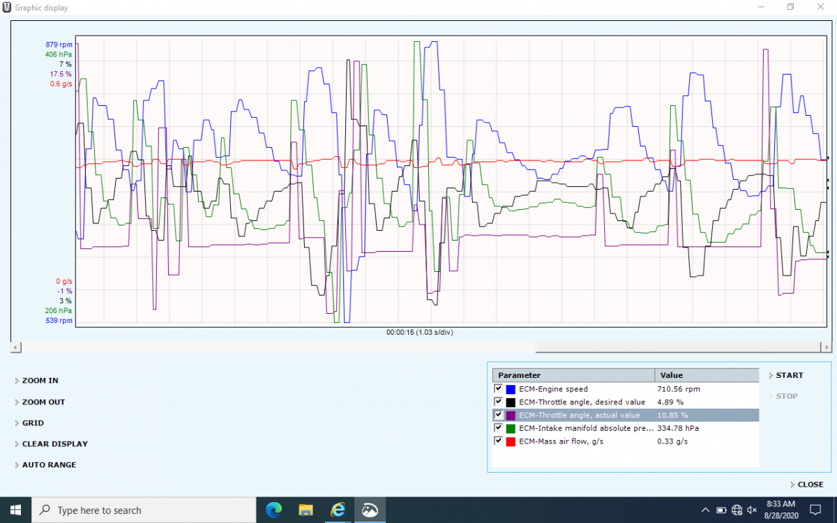Click the Graphic display window title icon
The height and width of the screenshot is (523, 837).
pos(8,7)
